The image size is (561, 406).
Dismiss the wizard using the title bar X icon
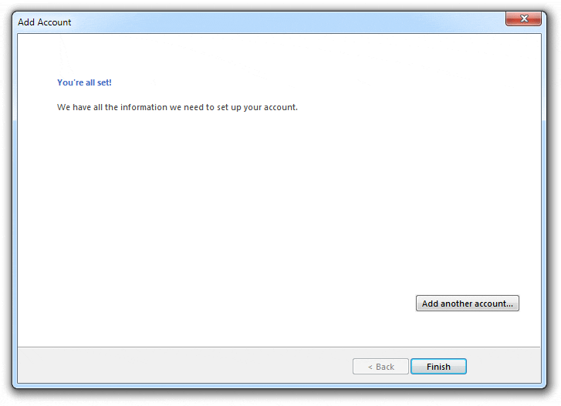[523, 18]
